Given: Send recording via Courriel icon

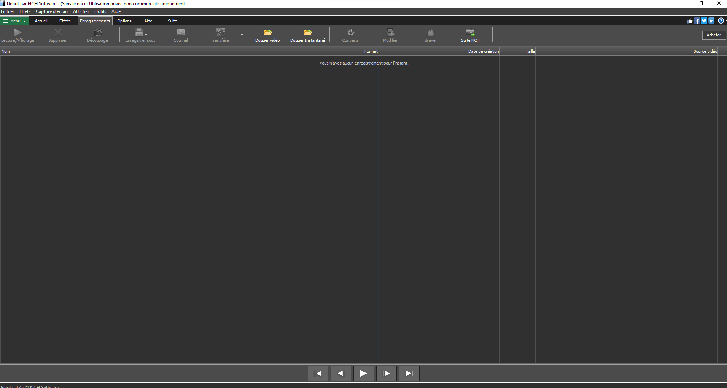Looking at the screenshot, I should pos(181,33).
